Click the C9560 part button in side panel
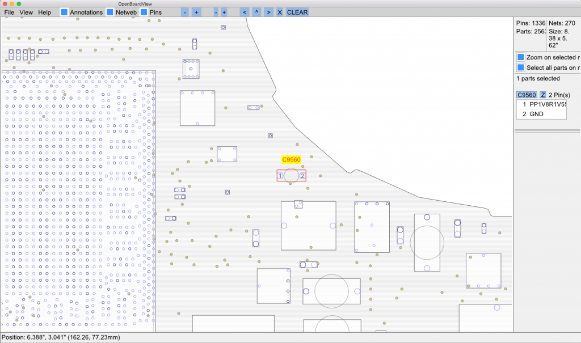 click(526, 95)
